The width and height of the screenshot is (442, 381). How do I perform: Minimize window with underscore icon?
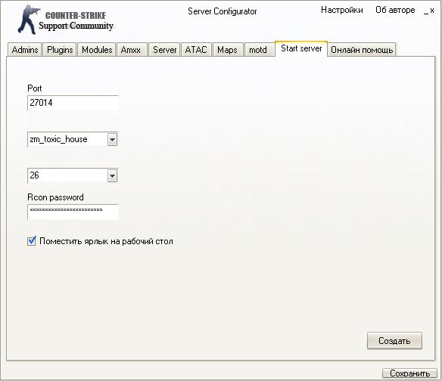pos(425,11)
